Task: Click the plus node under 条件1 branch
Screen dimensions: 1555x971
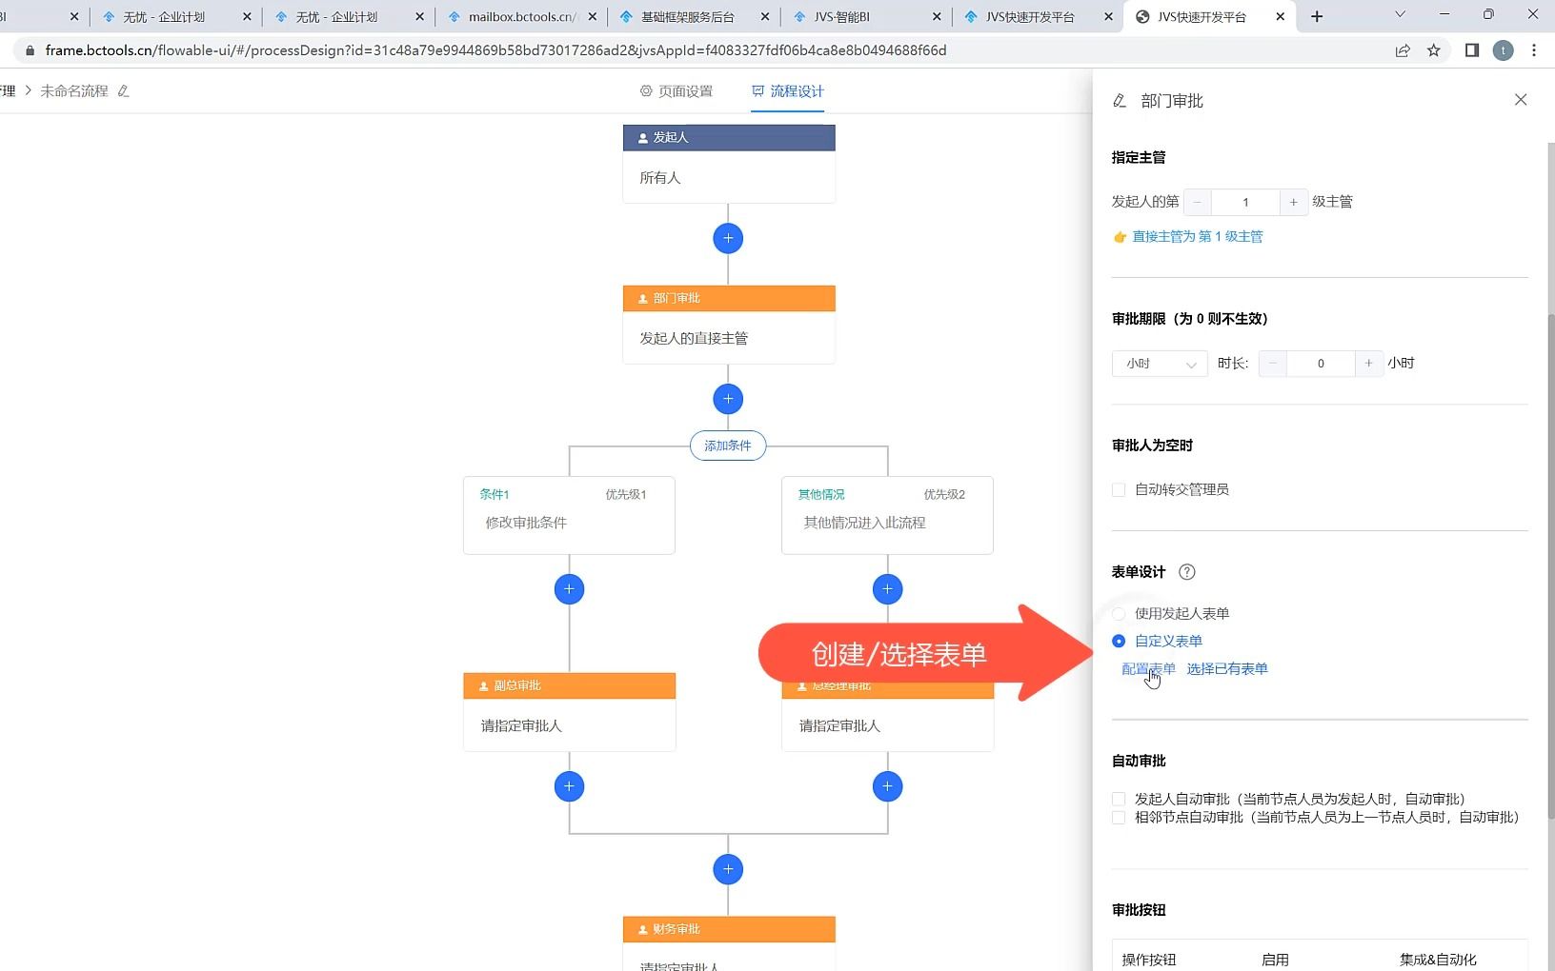Action: [x=569, y=589]
